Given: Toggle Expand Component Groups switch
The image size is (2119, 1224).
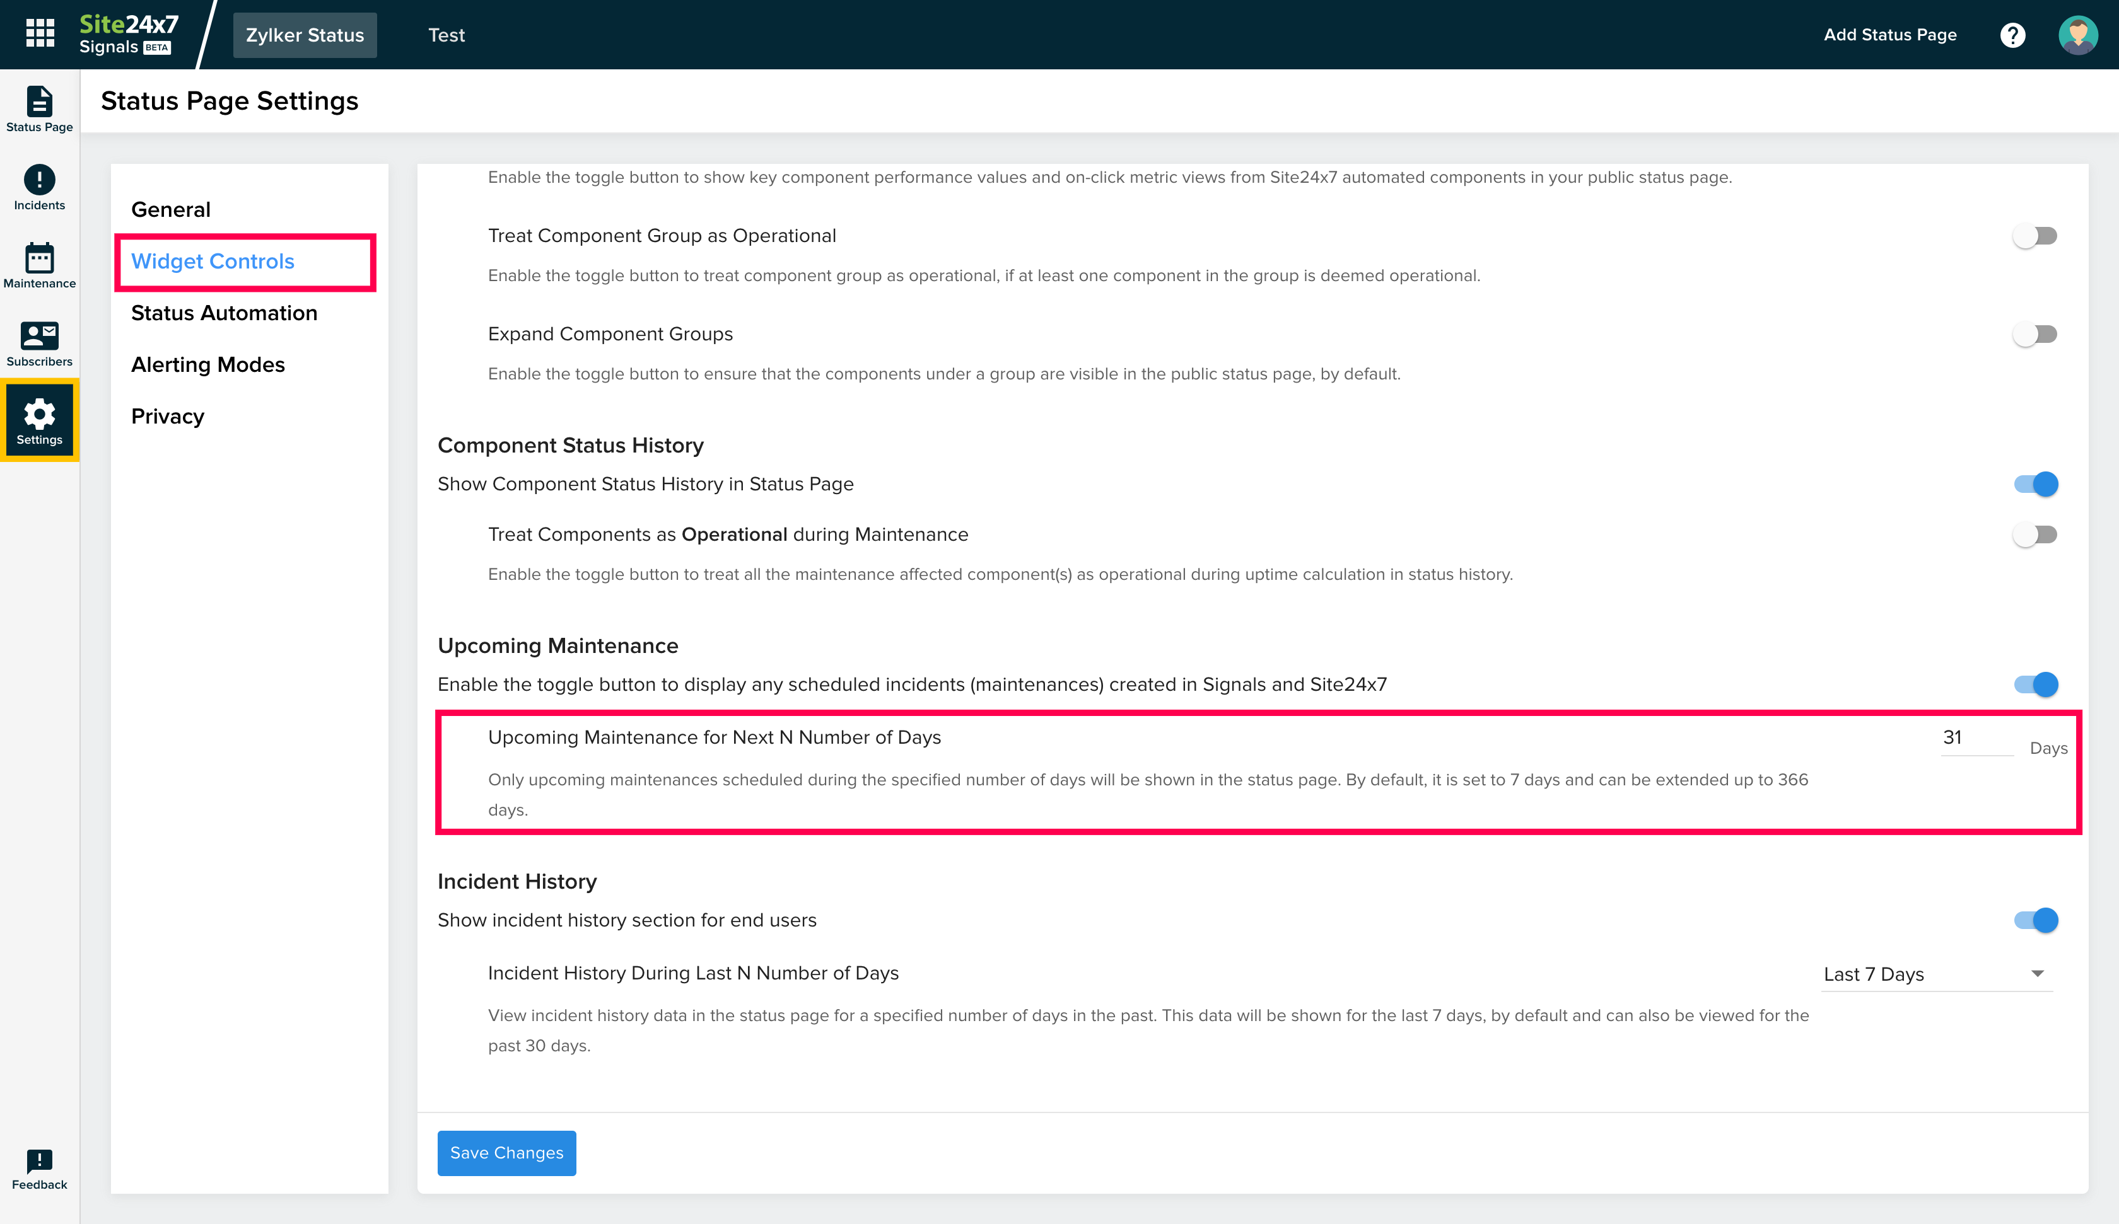Looking at the screenshot, I should (2035, 334).
